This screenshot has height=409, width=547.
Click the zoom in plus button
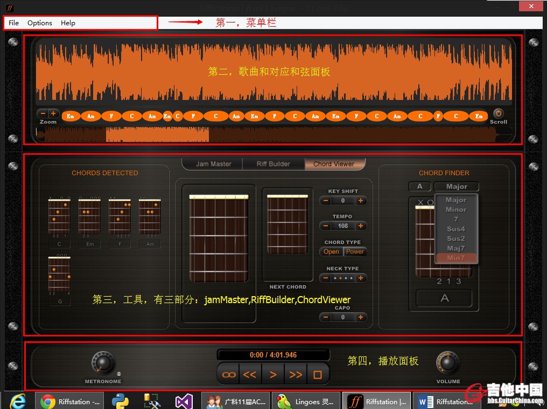(53, 113)
